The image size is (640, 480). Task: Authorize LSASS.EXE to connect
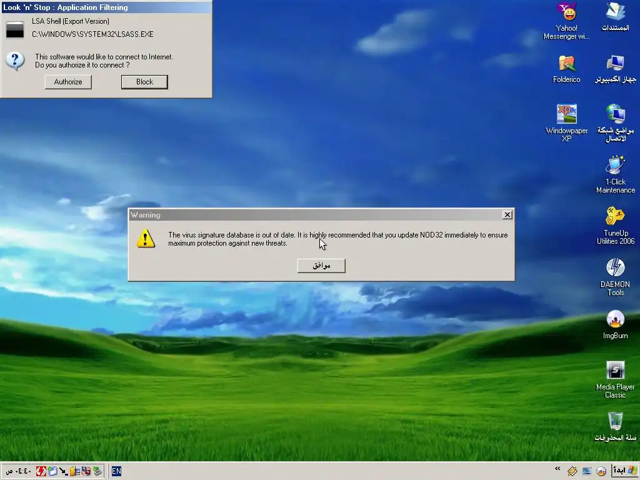click(68, 82)
